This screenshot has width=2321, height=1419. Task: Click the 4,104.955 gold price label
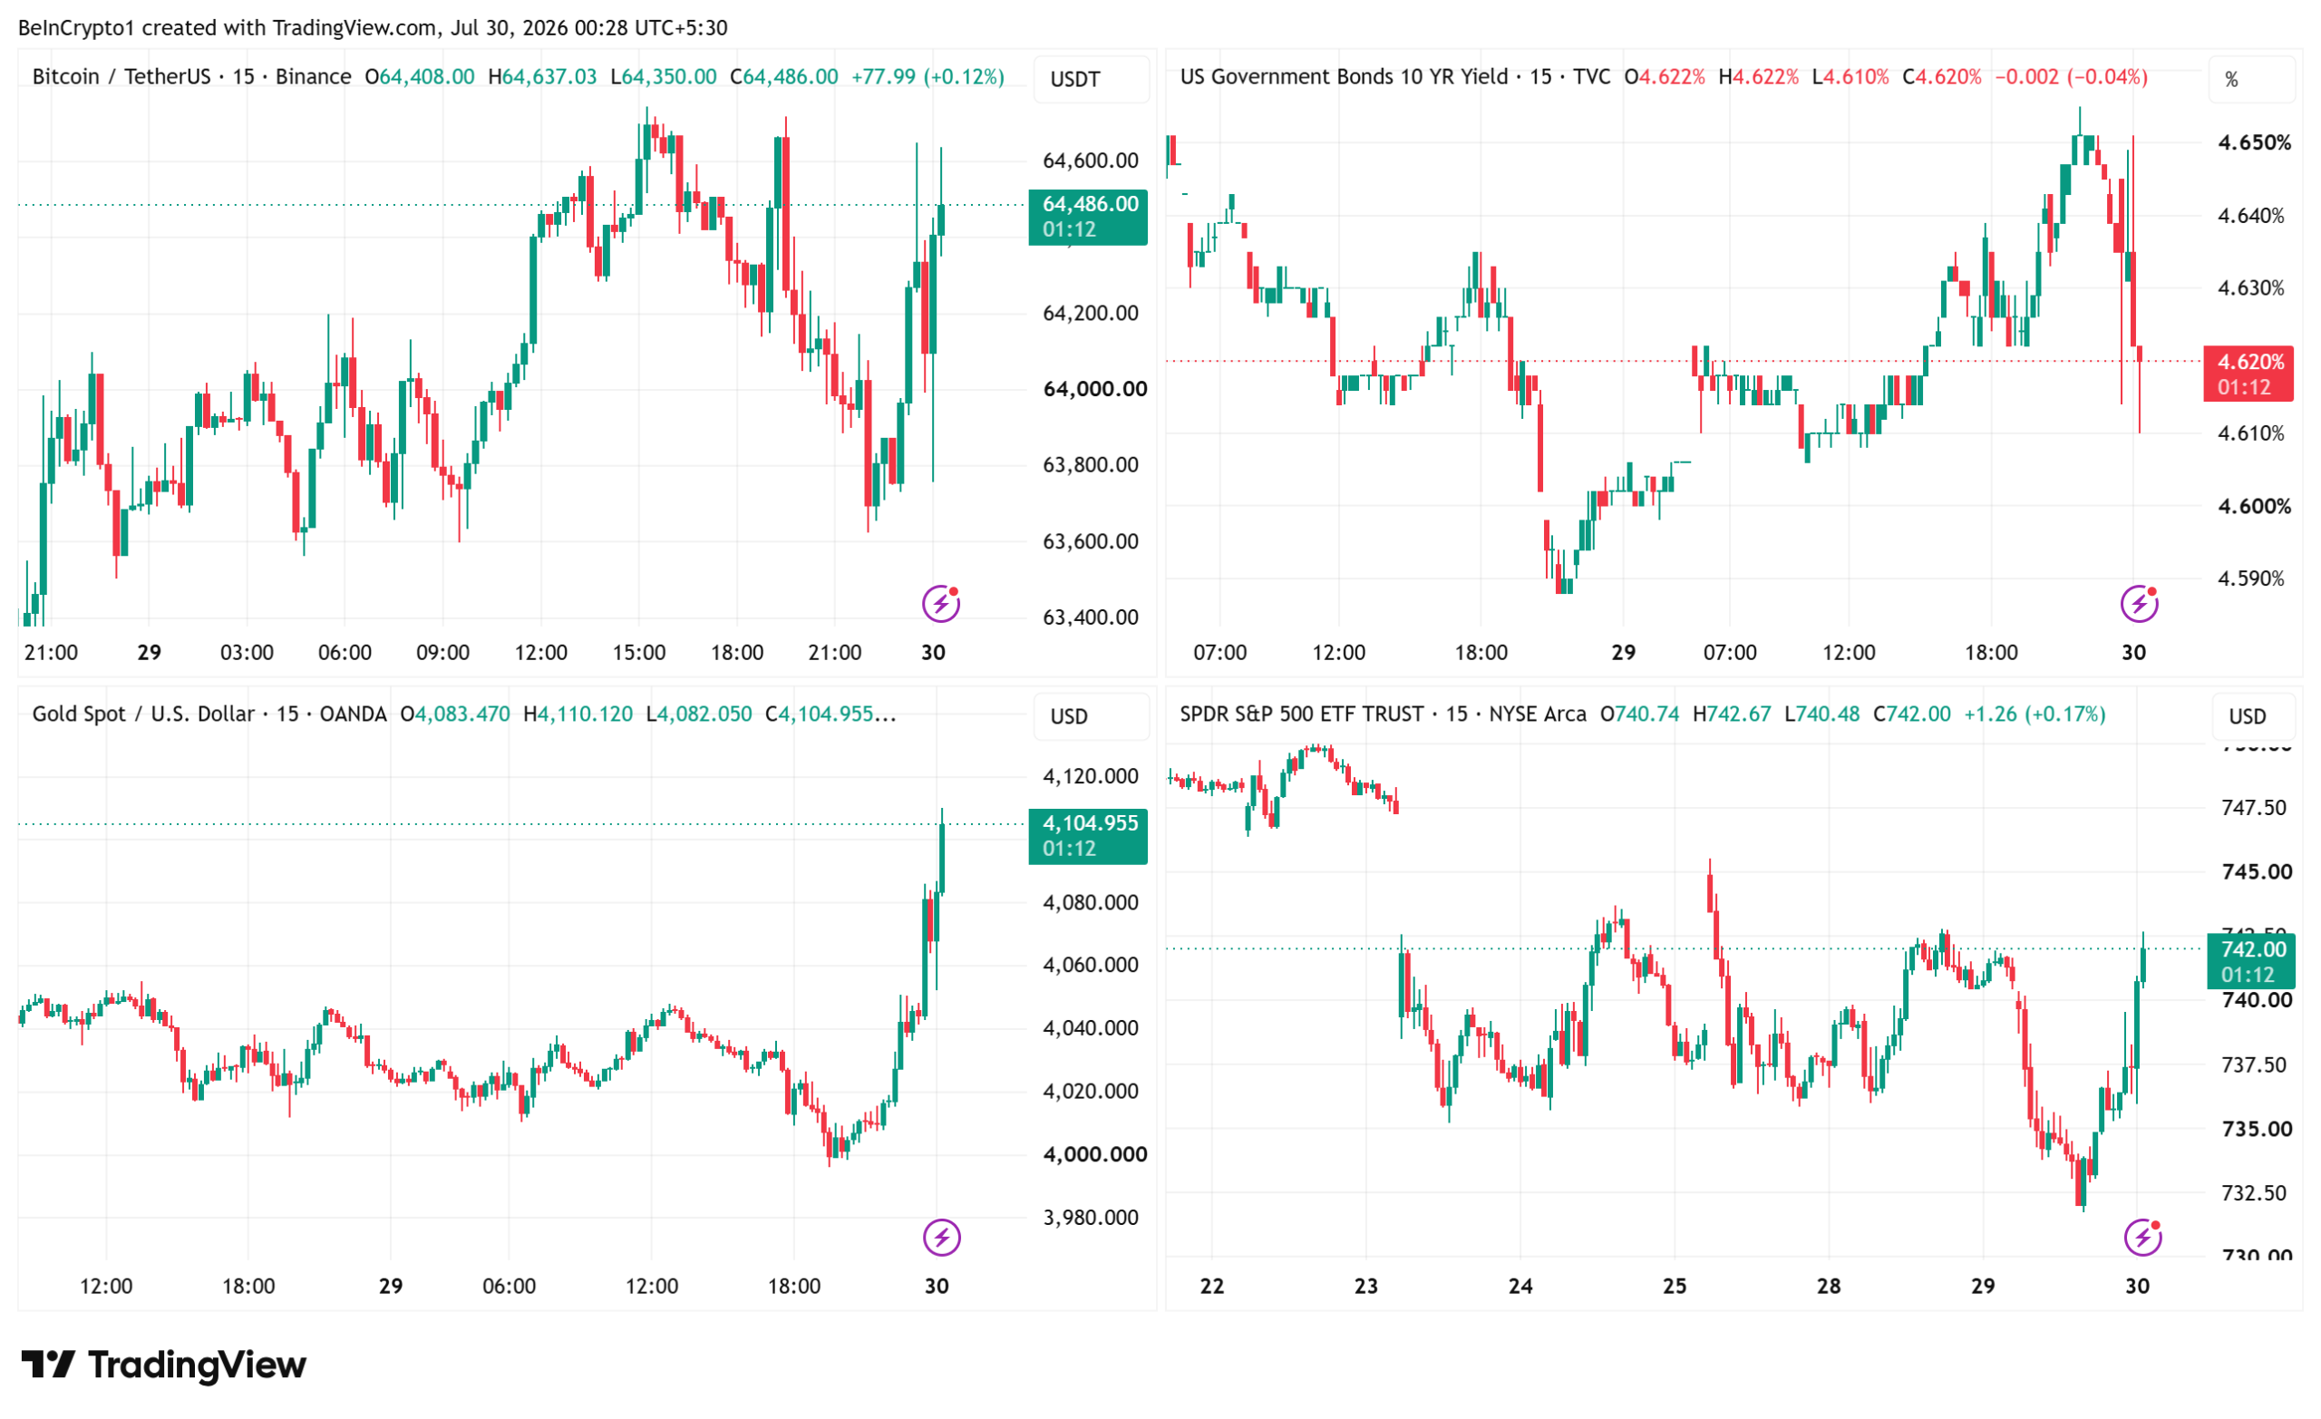coord(1088,836)
